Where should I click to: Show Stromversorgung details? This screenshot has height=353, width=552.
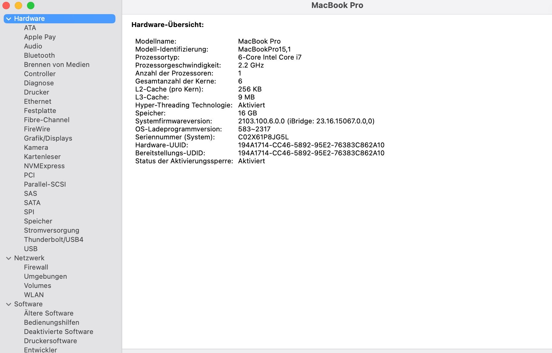(52, 231)
